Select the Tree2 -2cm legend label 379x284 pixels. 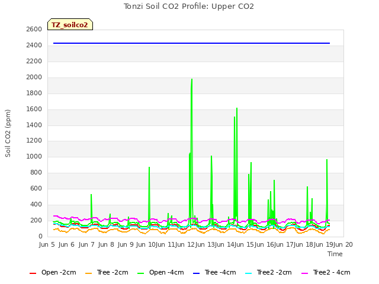tap(274, 272)
